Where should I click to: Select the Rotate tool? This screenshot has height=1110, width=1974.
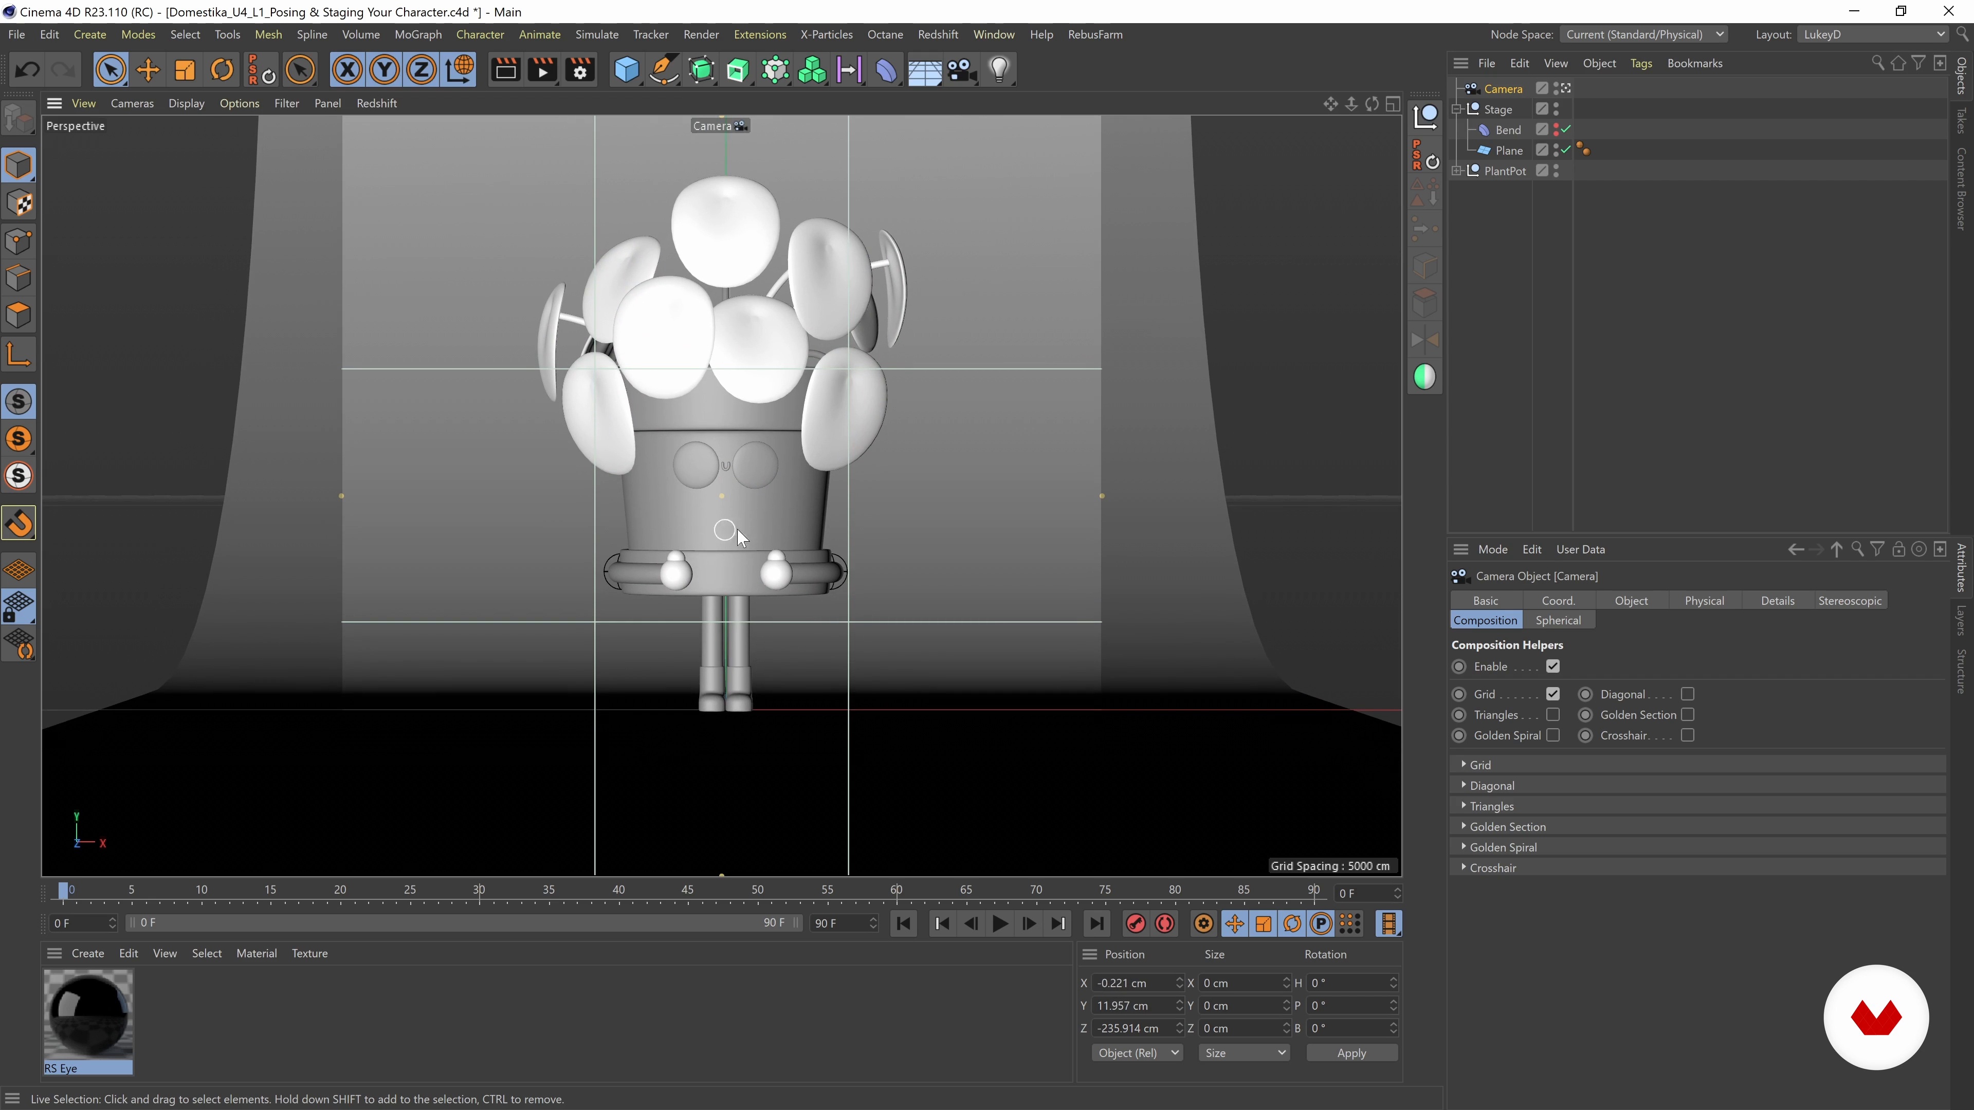point(222,70)
